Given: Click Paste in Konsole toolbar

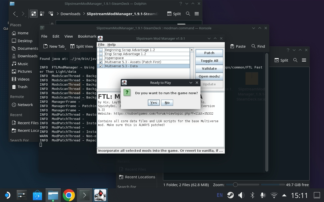Looking at the screenshot, I should pyautogui.click(x=238, y=46).
